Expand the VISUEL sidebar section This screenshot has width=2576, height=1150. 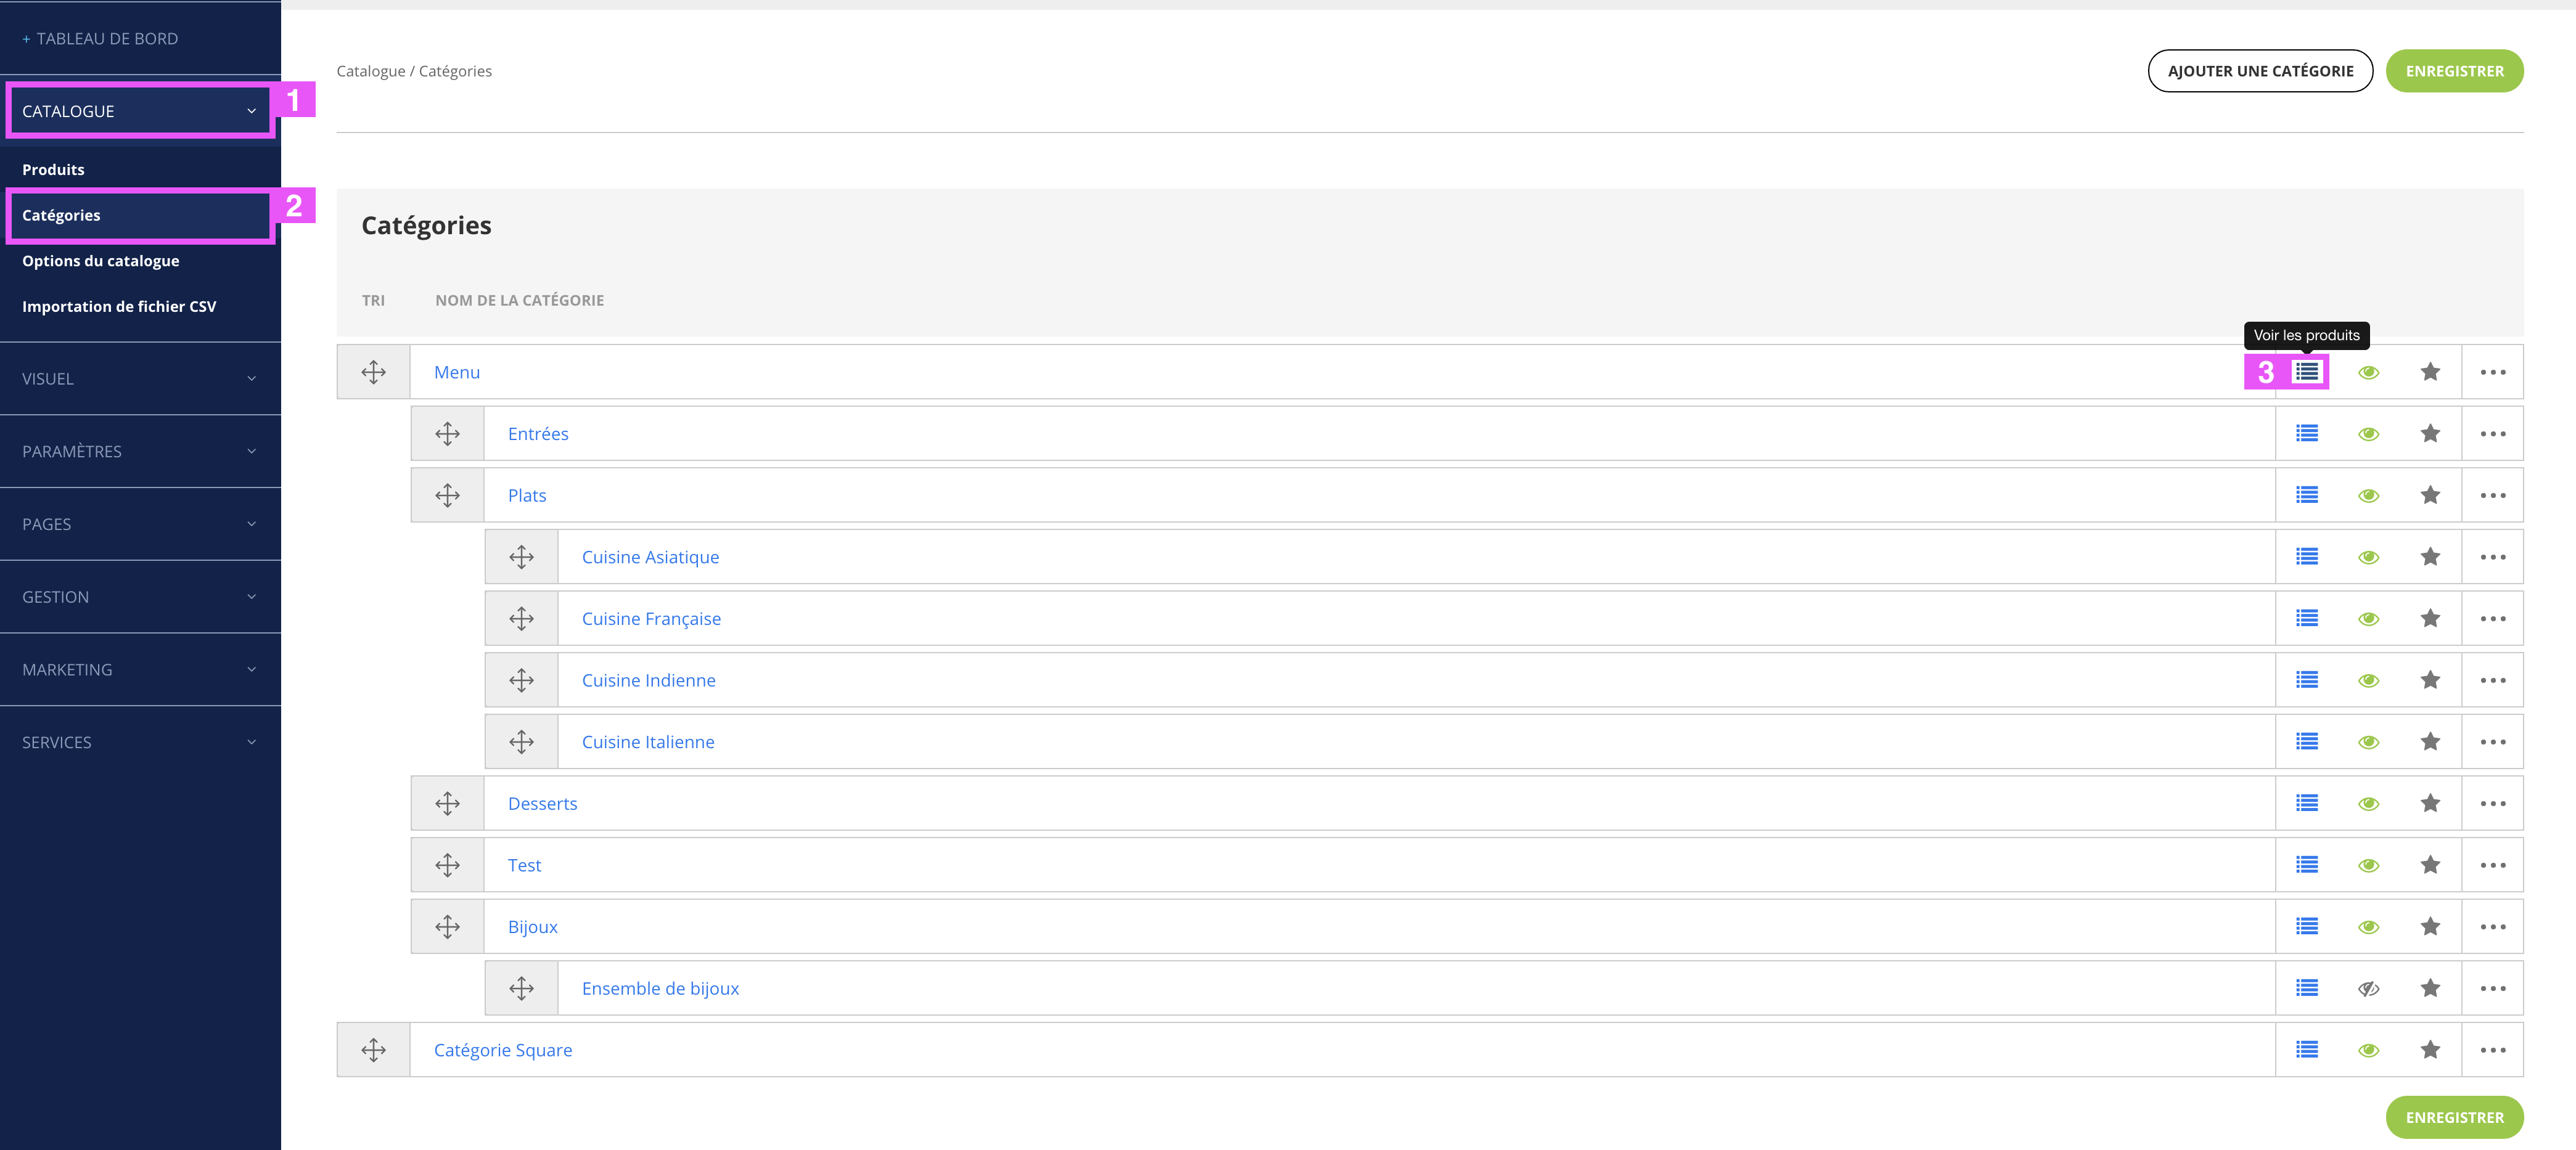[140, 378]
